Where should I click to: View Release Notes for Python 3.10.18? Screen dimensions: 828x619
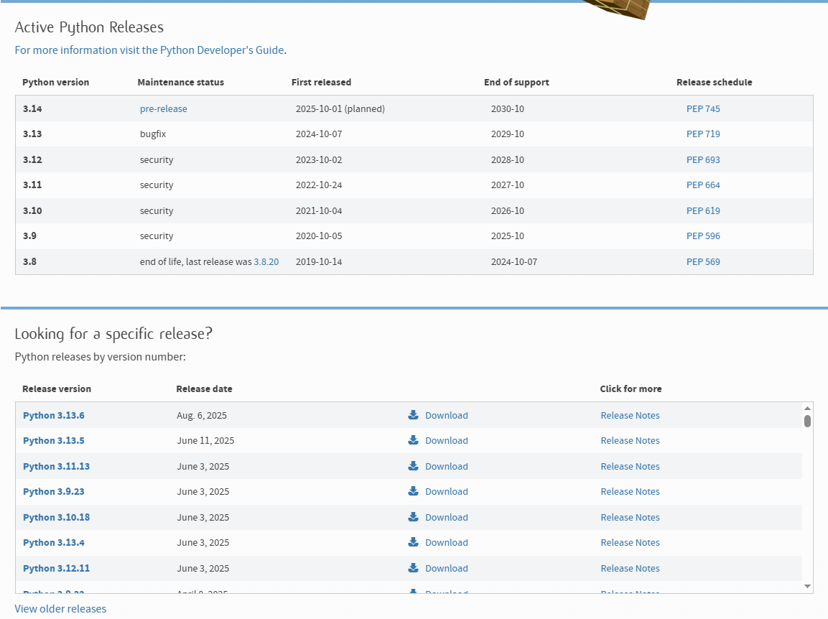click(x=630, y=517)
